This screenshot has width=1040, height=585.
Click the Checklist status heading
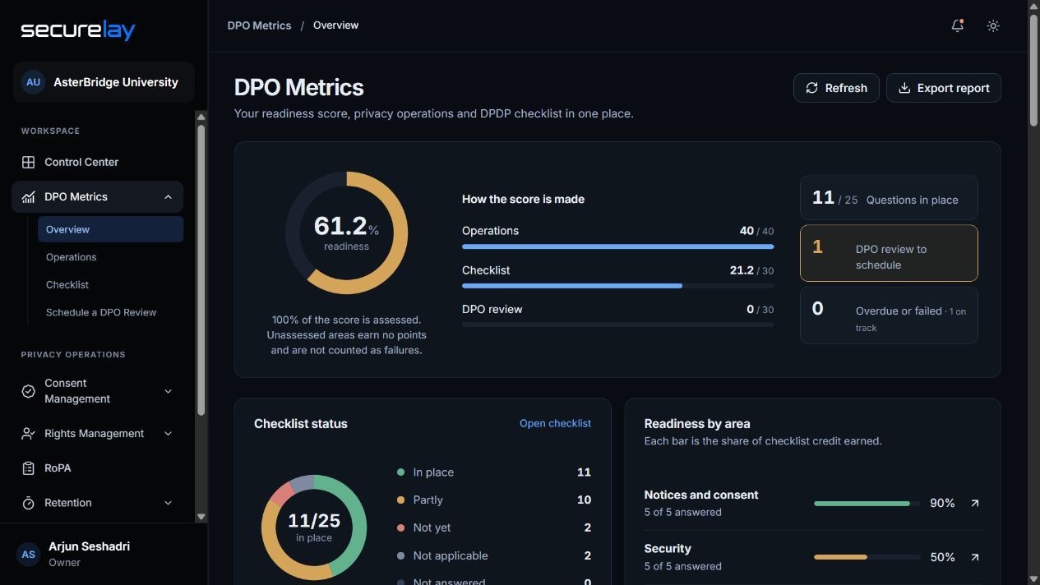301,424
